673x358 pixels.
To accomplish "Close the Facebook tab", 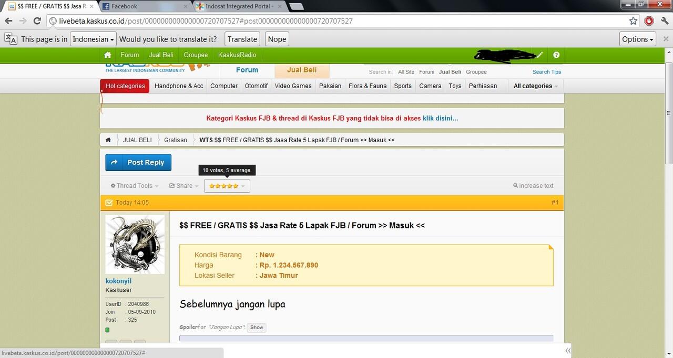I will point(185,6).
